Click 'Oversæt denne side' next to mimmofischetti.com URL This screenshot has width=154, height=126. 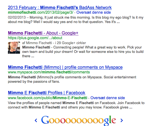[x=94, y=13]
